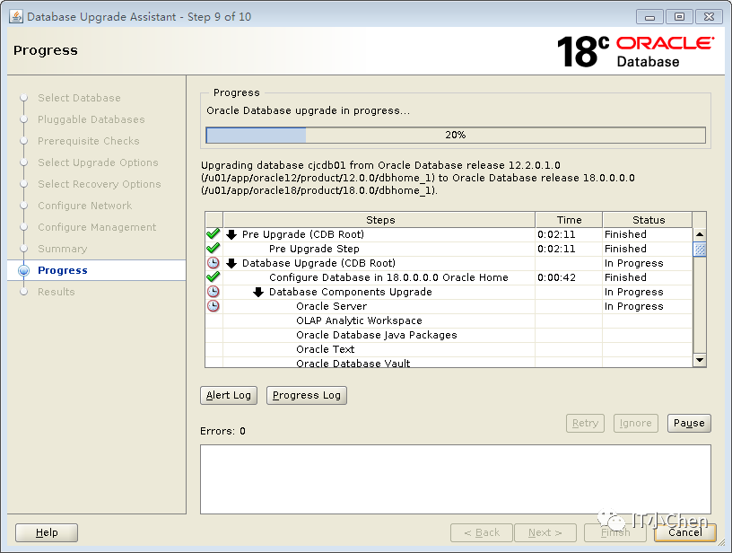Select the Summary step
The image size is (732, 553).
[62, 249]
